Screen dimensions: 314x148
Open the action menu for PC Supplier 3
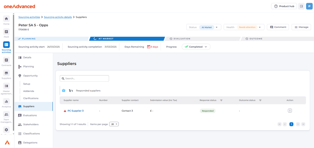(290, 111)
